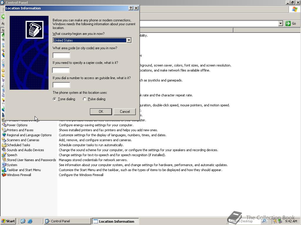Image resolution: width=301 pixels, height=225 pixels.
Task: Click the carrier code input field
Action: (61, 70)
